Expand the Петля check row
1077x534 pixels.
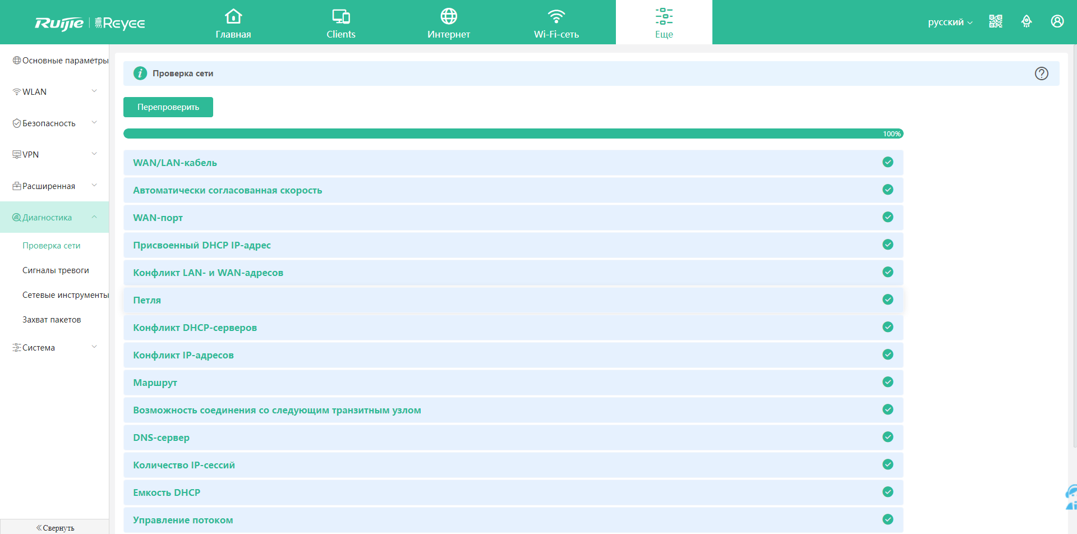[x=513, y=300]
